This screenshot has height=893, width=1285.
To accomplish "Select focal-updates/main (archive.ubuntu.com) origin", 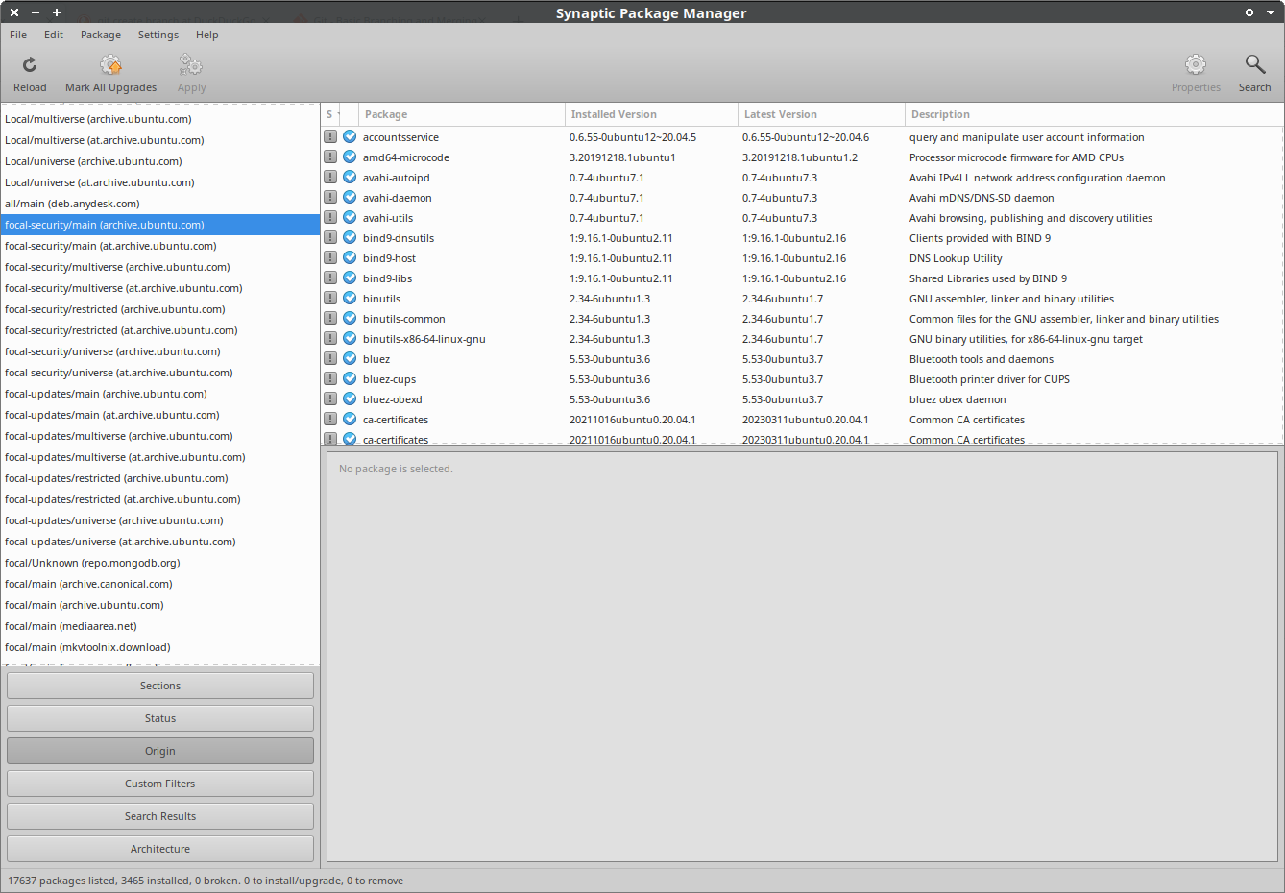I will (106, 394).
